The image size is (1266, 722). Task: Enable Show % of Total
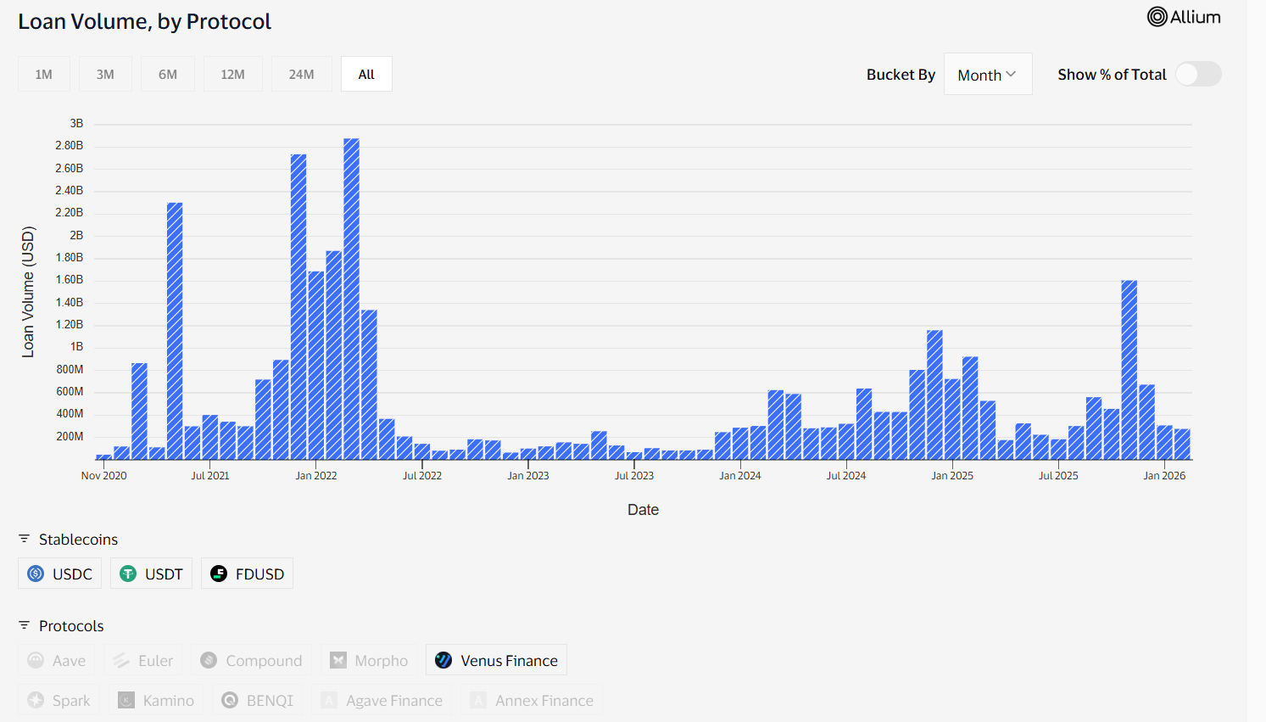(x=1198, y=74)
